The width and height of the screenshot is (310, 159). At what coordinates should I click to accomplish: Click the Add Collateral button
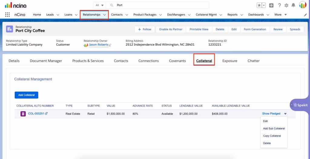[x=26, y=95]
